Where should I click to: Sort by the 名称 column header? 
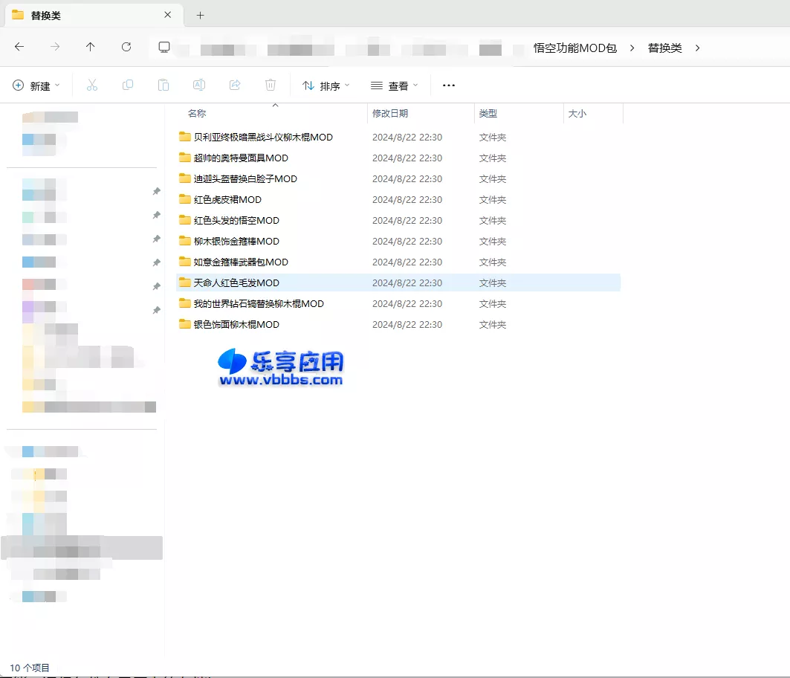tap(197, 114)
